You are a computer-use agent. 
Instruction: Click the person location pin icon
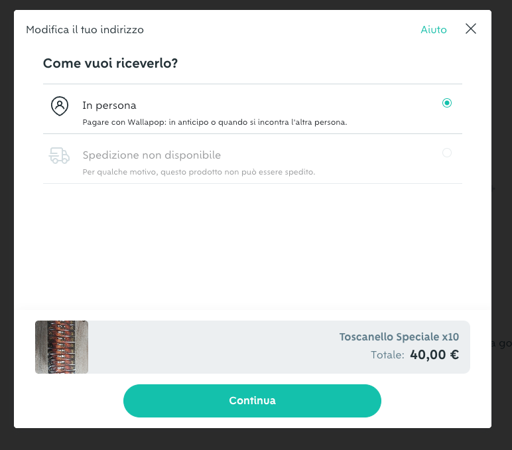[60, 106]
